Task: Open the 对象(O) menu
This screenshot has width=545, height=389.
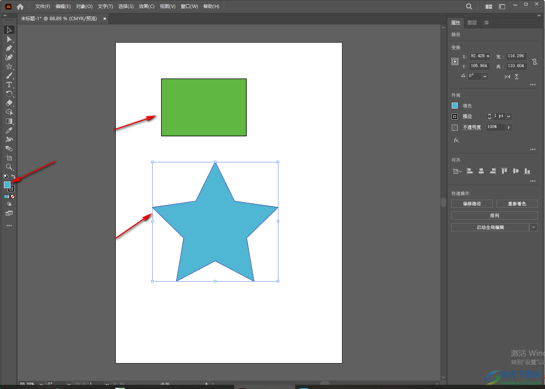Action: pyautogui.click(x=84, y=6)
